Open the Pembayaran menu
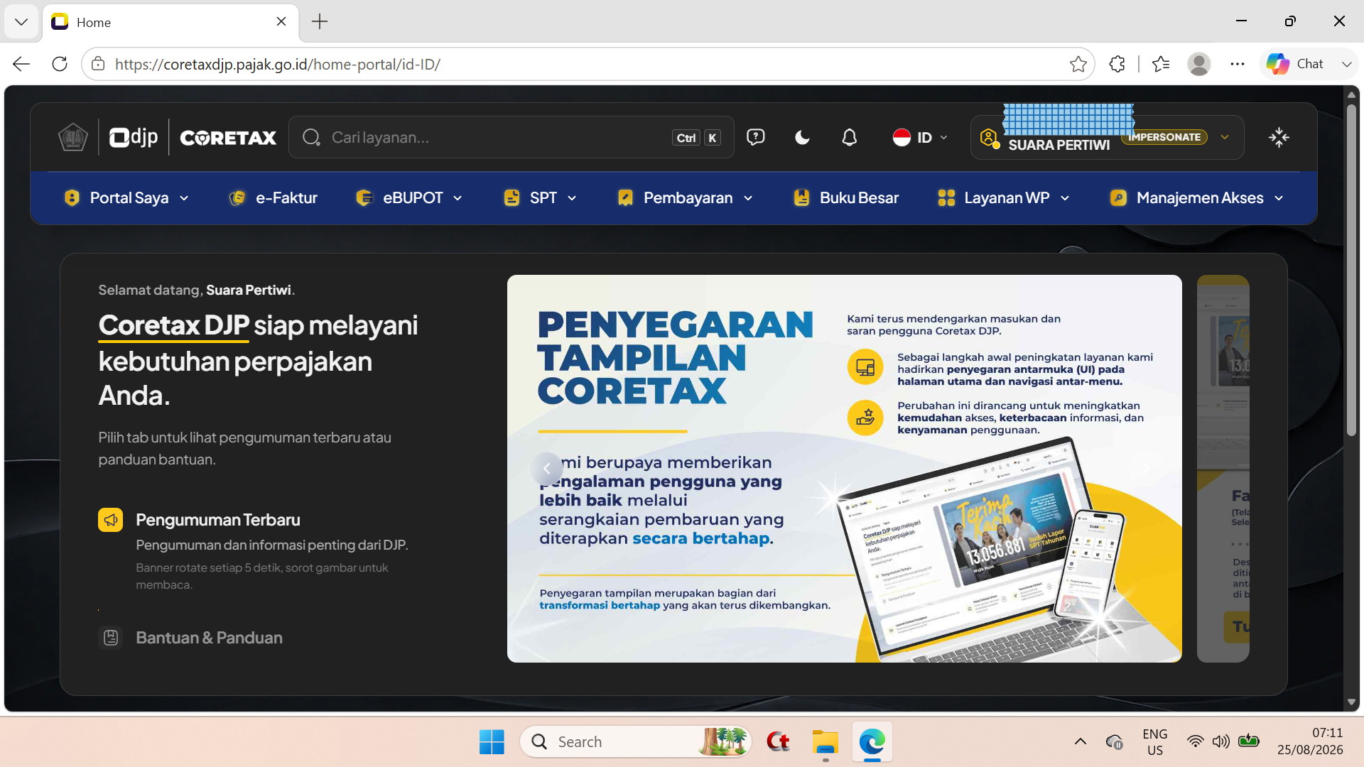Screen dimensions: 1364x767 tap(685, 198)
